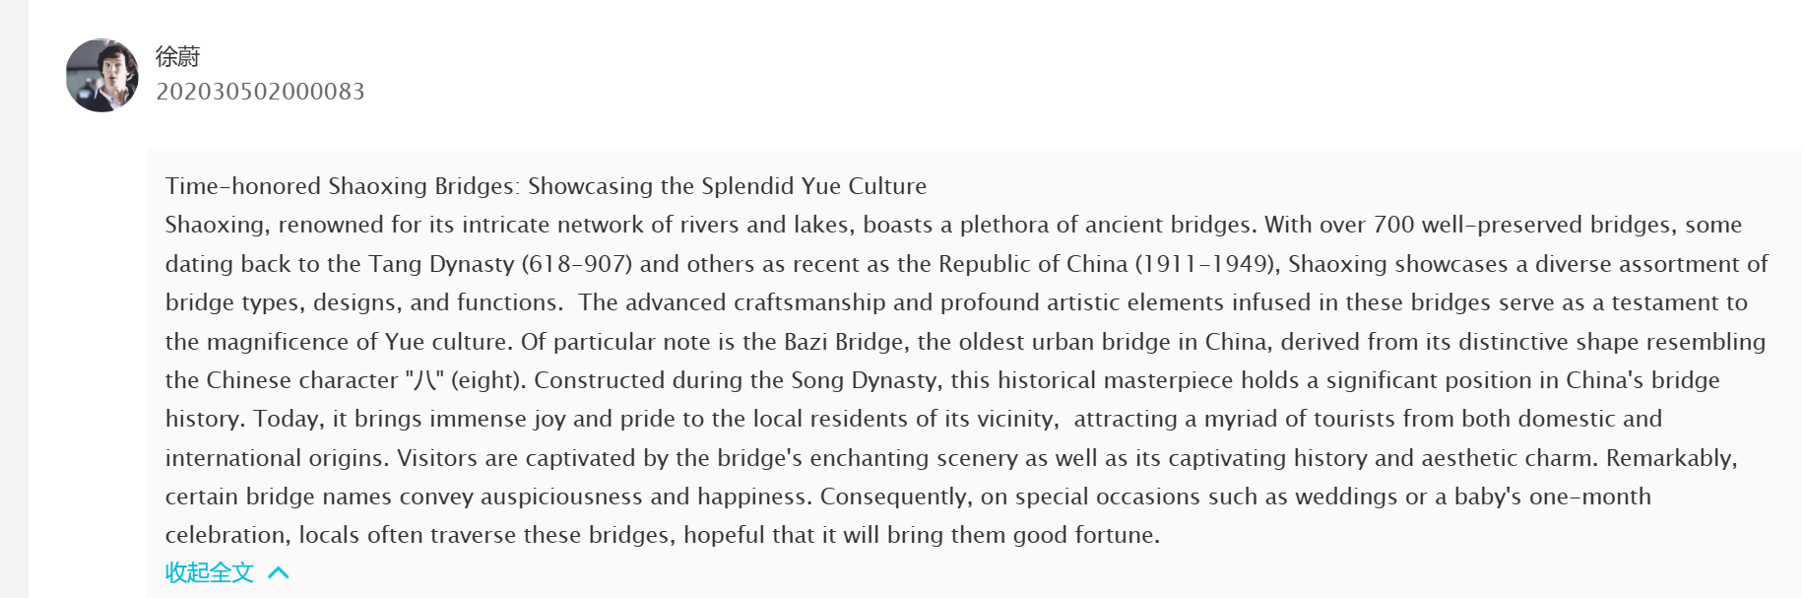
Task: Click the upward chevron beside 收起全文
Action: (279, 572)
